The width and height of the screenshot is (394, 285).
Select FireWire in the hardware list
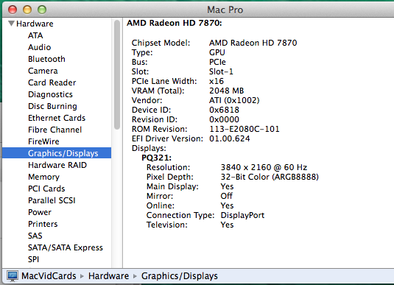43,141
